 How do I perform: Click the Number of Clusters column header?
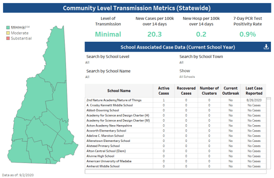[209, 91]
